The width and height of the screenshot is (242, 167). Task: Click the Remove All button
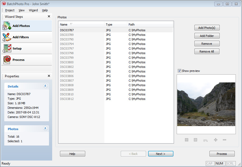207,51
